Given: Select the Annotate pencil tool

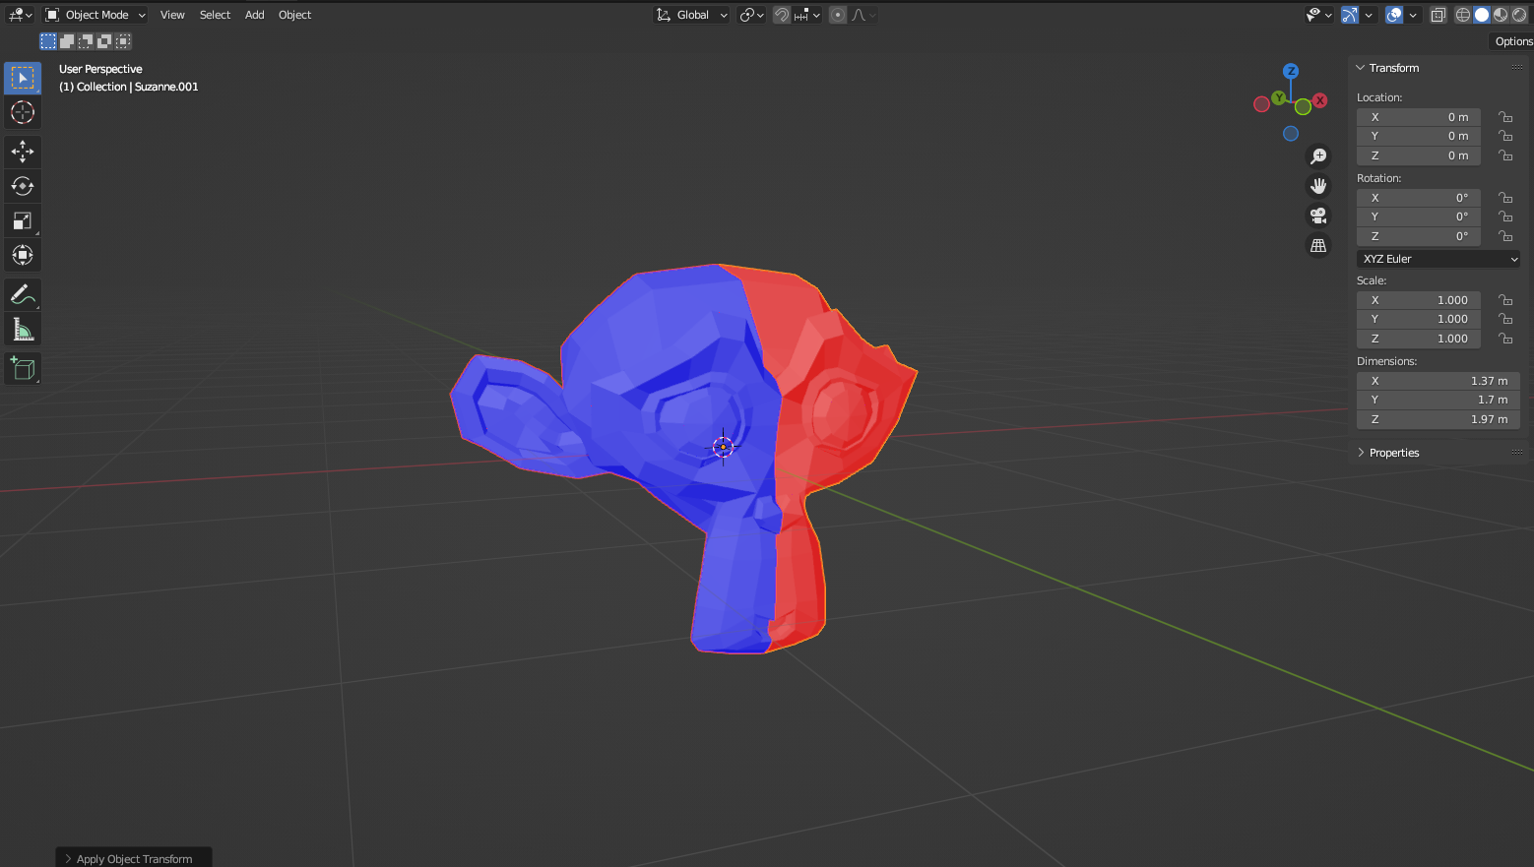Looking at the screenshot, I should click(x=23, y=294).
